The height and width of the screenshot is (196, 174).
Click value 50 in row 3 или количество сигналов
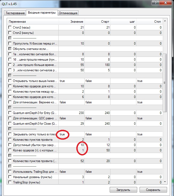72,70
